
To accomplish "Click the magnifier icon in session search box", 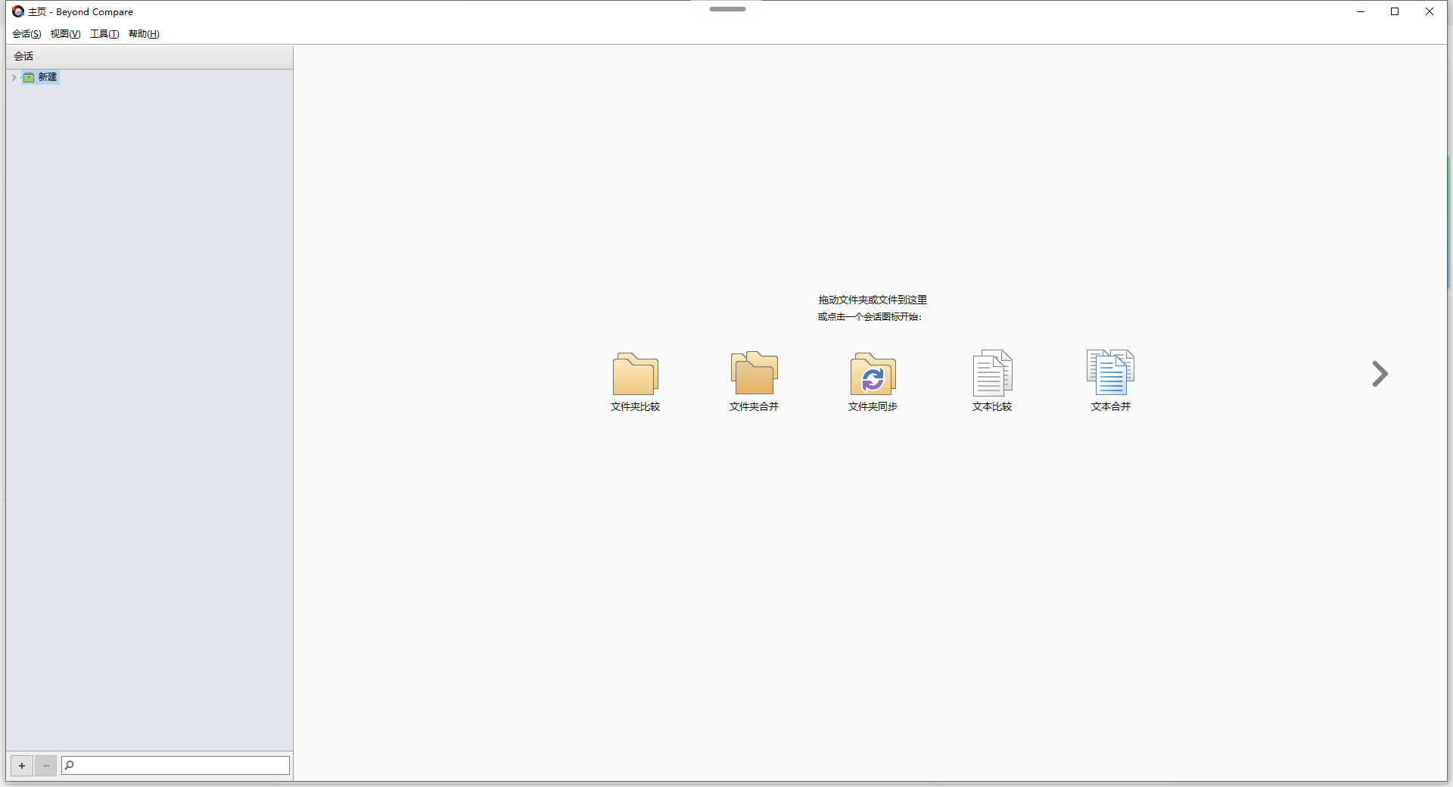I will 70,765.
